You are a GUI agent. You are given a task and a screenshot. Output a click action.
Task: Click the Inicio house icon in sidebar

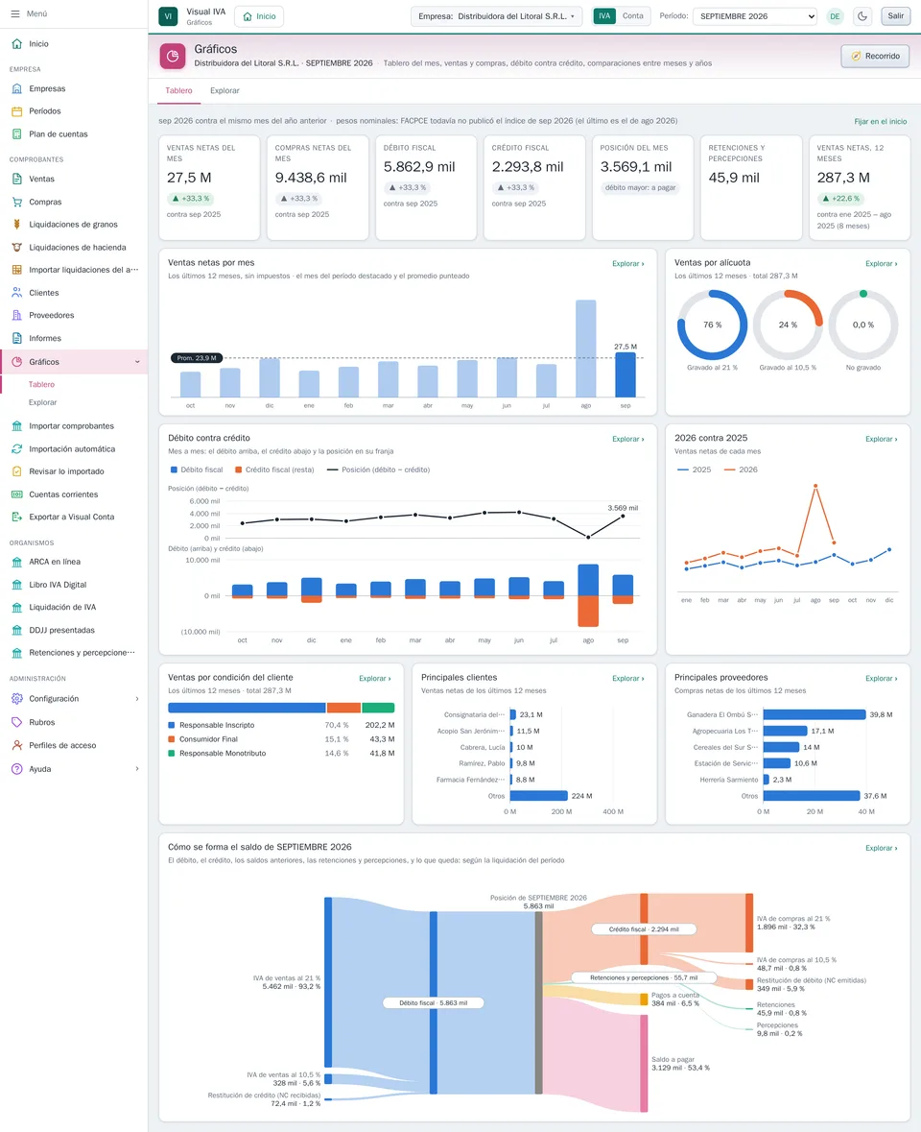pos(16,44)
